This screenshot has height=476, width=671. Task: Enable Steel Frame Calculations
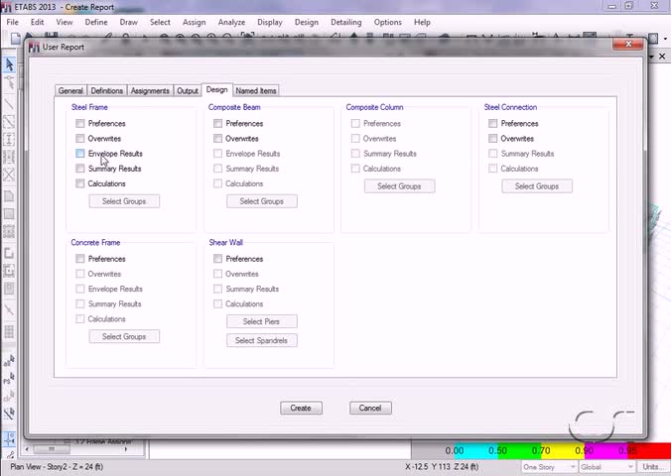(80, 183)
